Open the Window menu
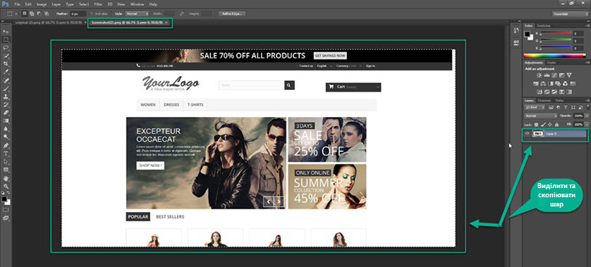Image resolution: width=591 pixels, height=267 pixels. pyautogui.click(x=137, y=4)
